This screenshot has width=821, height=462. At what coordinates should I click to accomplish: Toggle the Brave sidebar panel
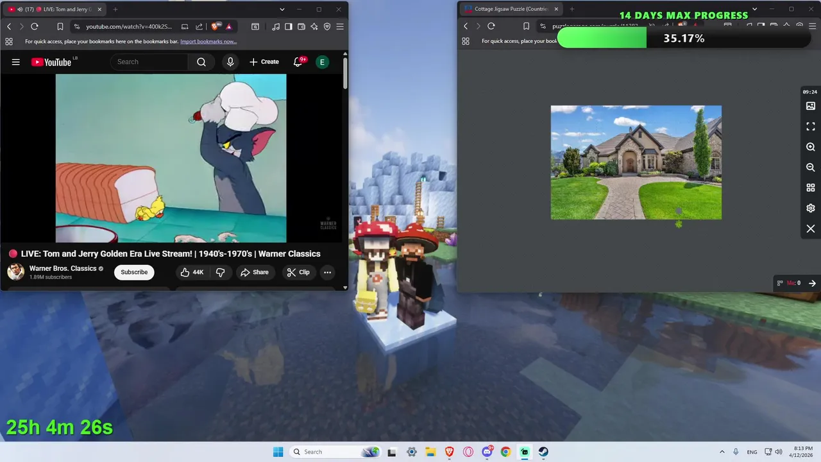point(288,26)
